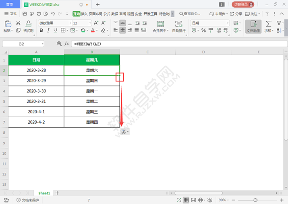Toggle center horizontal alignment
Viewport: 288px width, 204px height.
[122, 30]
